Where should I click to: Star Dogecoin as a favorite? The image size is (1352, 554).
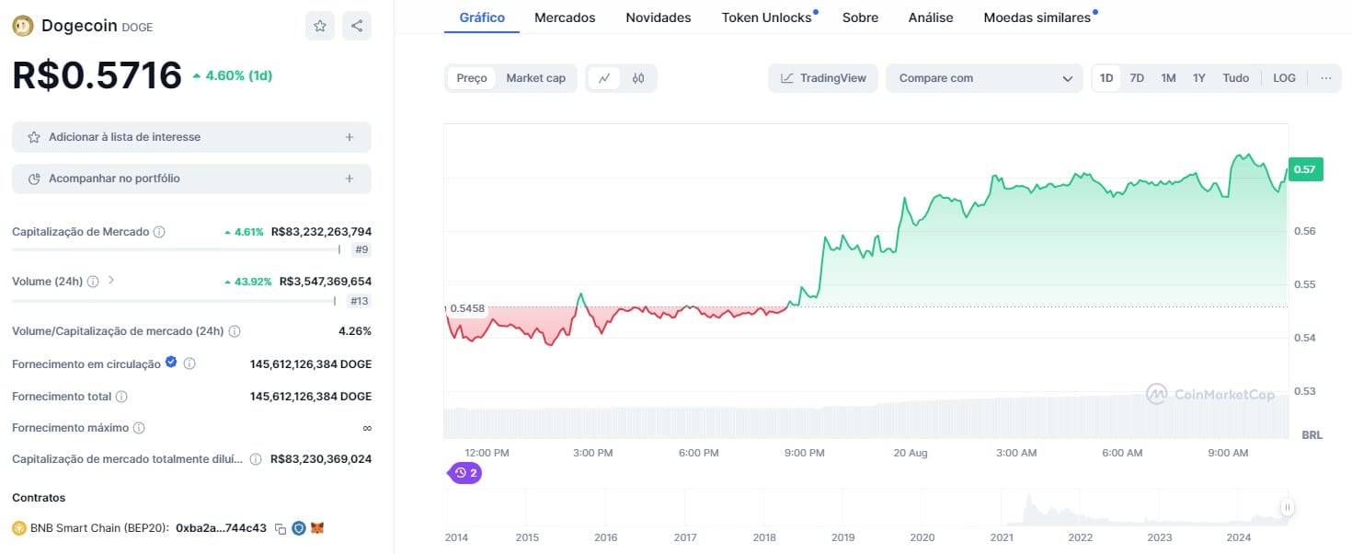(320, 26)
